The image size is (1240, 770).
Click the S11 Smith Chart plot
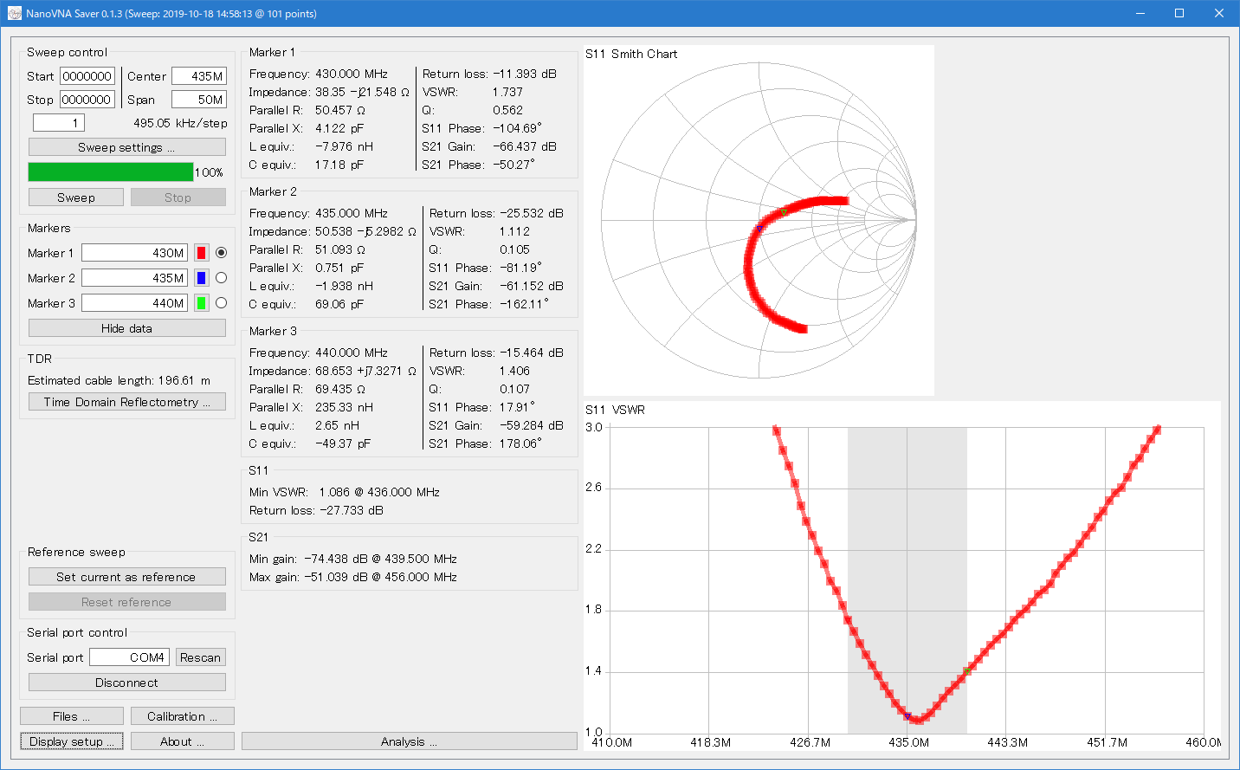tap(759, 220)
